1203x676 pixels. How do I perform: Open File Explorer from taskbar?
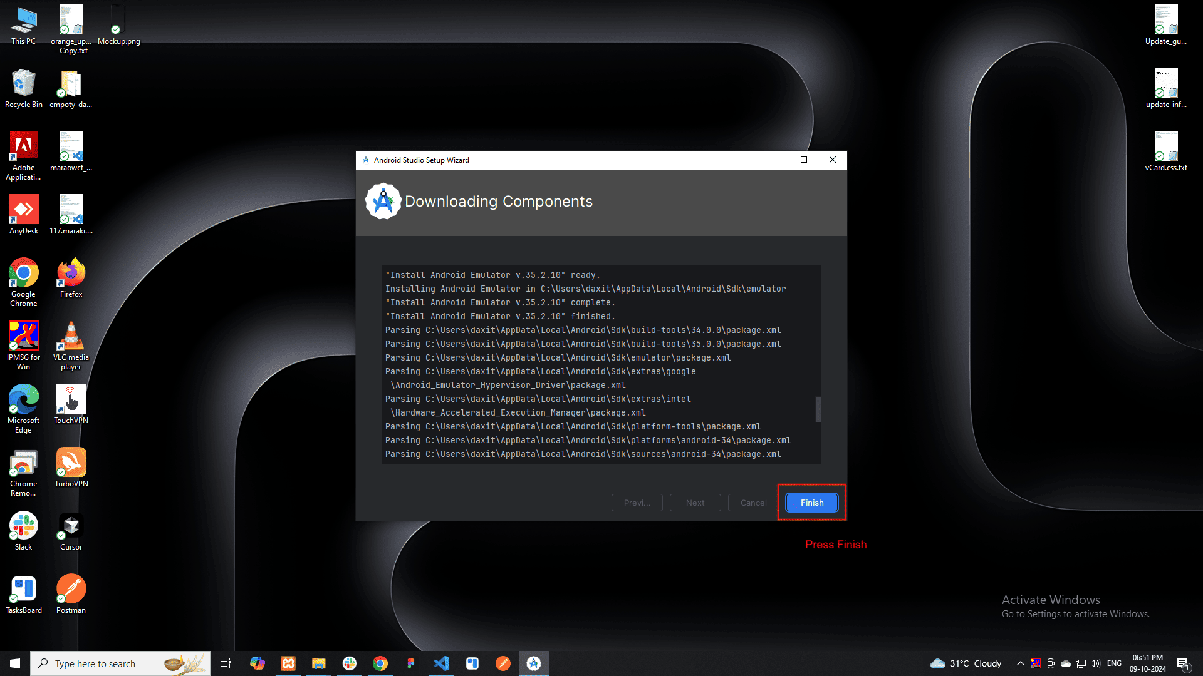[x=319, y=663]
